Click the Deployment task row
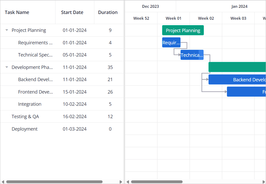 point(25,129)
